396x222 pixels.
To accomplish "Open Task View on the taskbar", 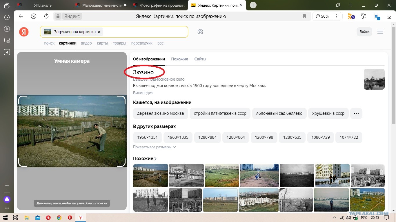I will pyautogui.click(x=16, y=217).
